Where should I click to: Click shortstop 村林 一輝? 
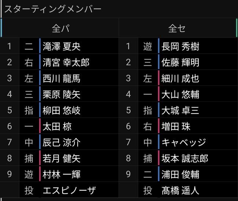tap(62, 174)
